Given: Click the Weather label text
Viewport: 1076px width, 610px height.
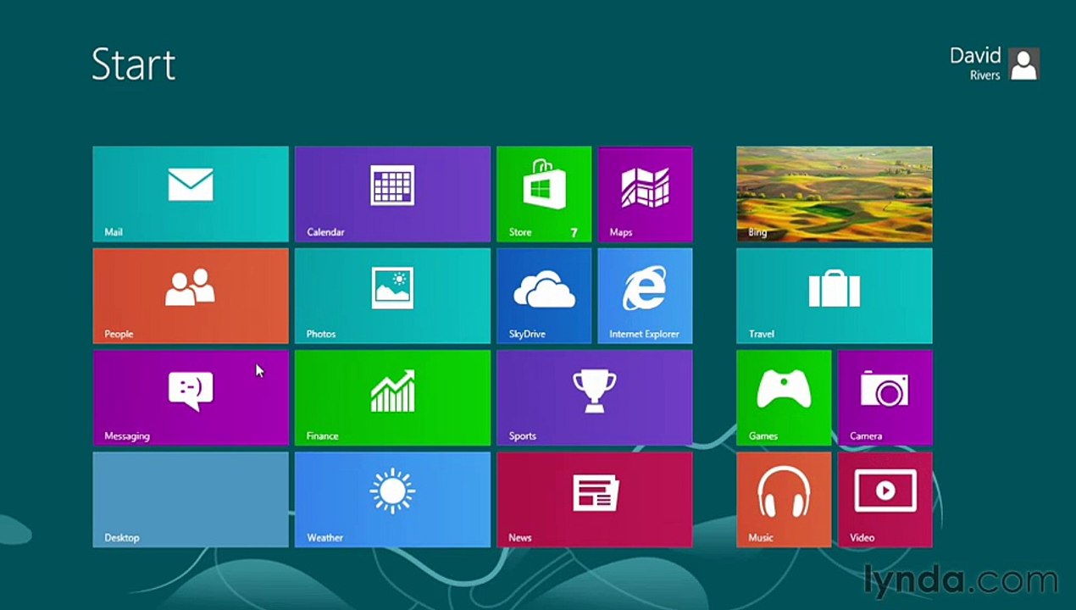Looking at the screenshot, I should [324, 538].
